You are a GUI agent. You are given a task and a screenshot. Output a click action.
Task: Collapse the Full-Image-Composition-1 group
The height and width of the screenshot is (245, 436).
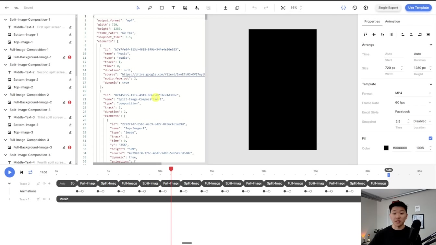(x=6, y=50)
